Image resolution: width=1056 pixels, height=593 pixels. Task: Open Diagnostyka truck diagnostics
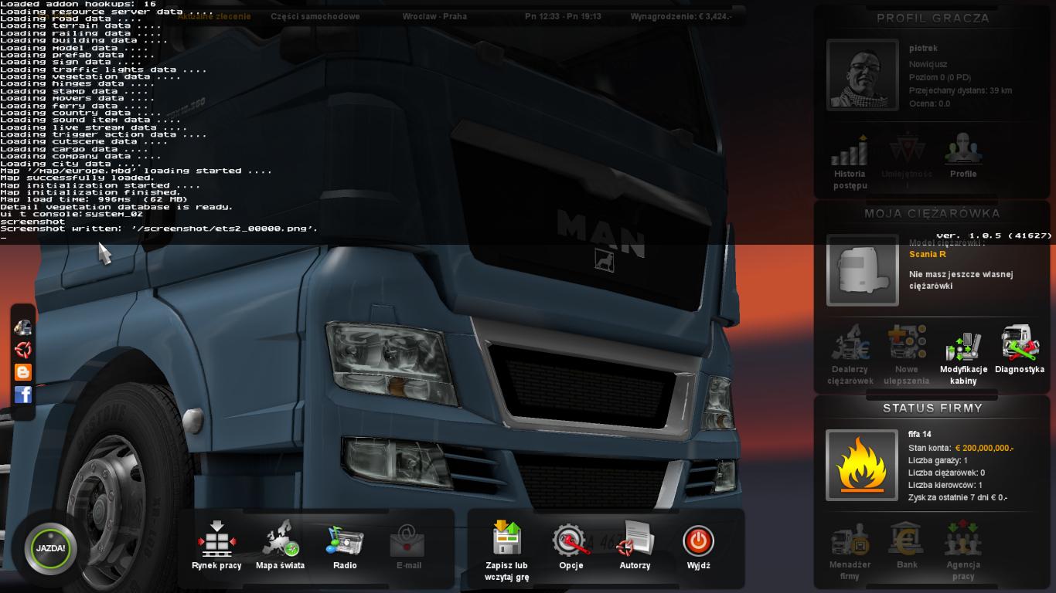pyautogui.click(x=1020, y=350)
